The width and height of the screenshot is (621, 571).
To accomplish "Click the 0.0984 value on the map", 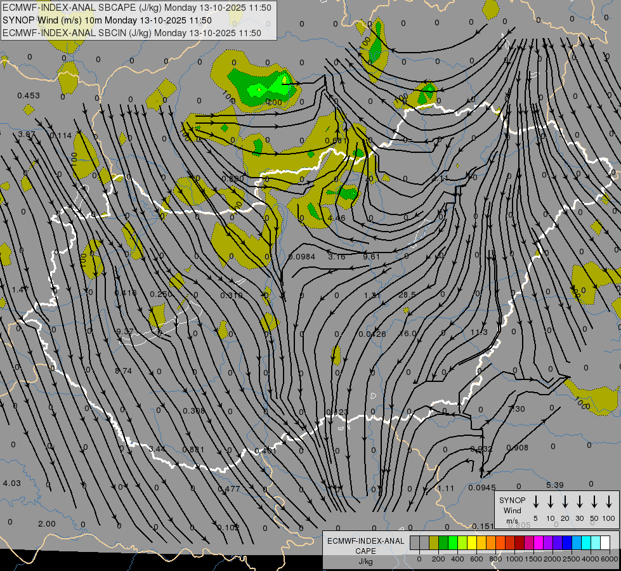I will (302, 257).
